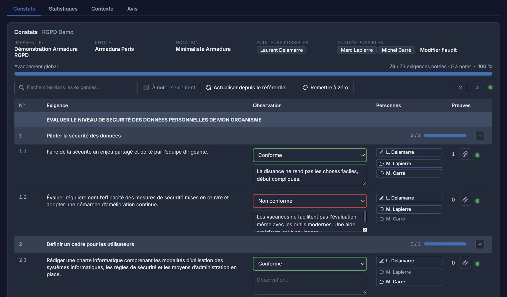This screenshot has height=297, width=507.
Task: Click the paperclip icon for requirement 2.1
Action: pos(465,263)
